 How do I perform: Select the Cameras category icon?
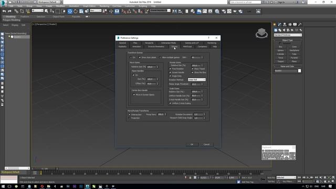[288, 30]
